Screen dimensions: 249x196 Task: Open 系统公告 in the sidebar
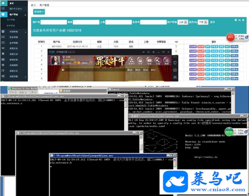(x=14, y=48)
